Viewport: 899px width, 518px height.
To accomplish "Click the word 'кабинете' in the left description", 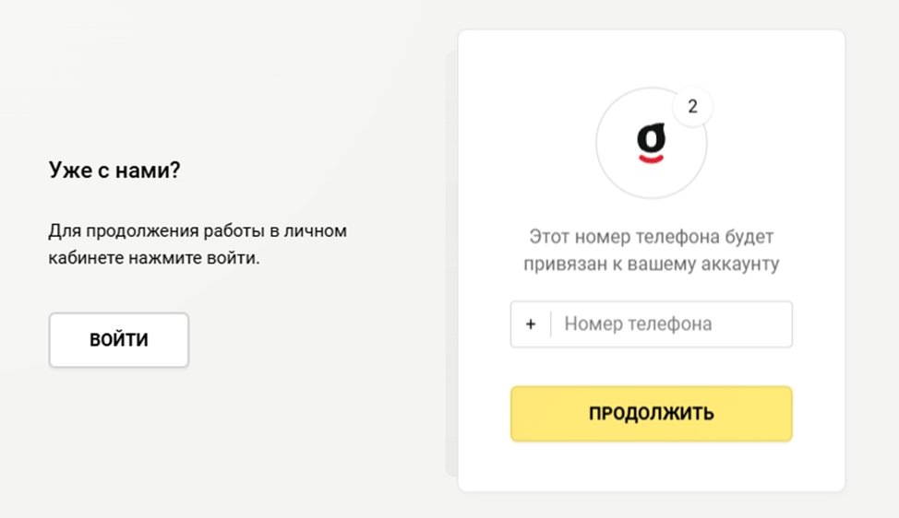I will tap(81, 258).
